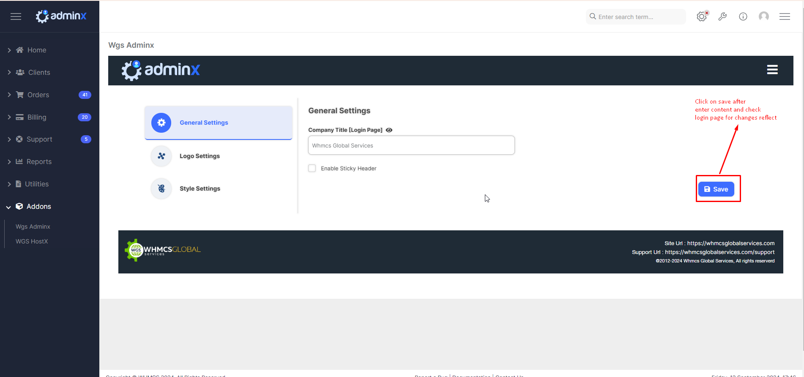Open WGS HostX under Addons
The image size is (804, 377).
[32, 241]
